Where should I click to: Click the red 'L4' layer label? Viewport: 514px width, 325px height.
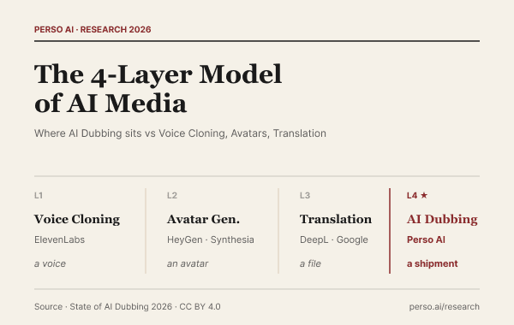click(x=412, y=195)
